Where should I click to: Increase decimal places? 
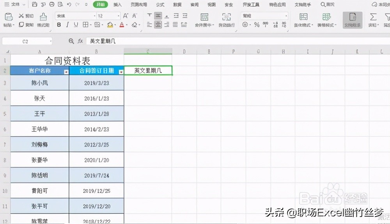275,24
